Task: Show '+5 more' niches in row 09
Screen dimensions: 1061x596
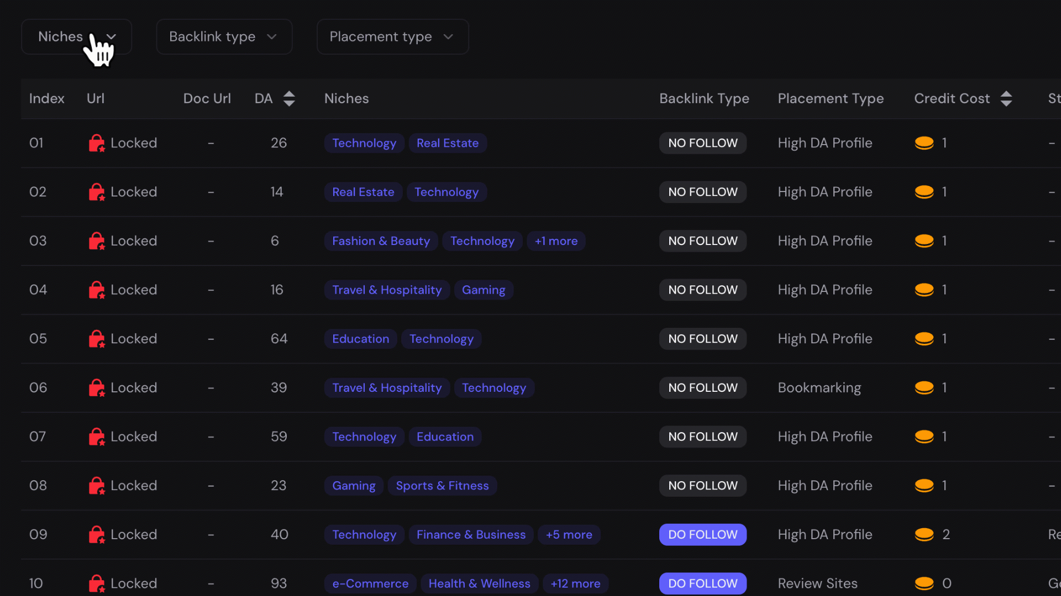Action: [x=569, y=535]
